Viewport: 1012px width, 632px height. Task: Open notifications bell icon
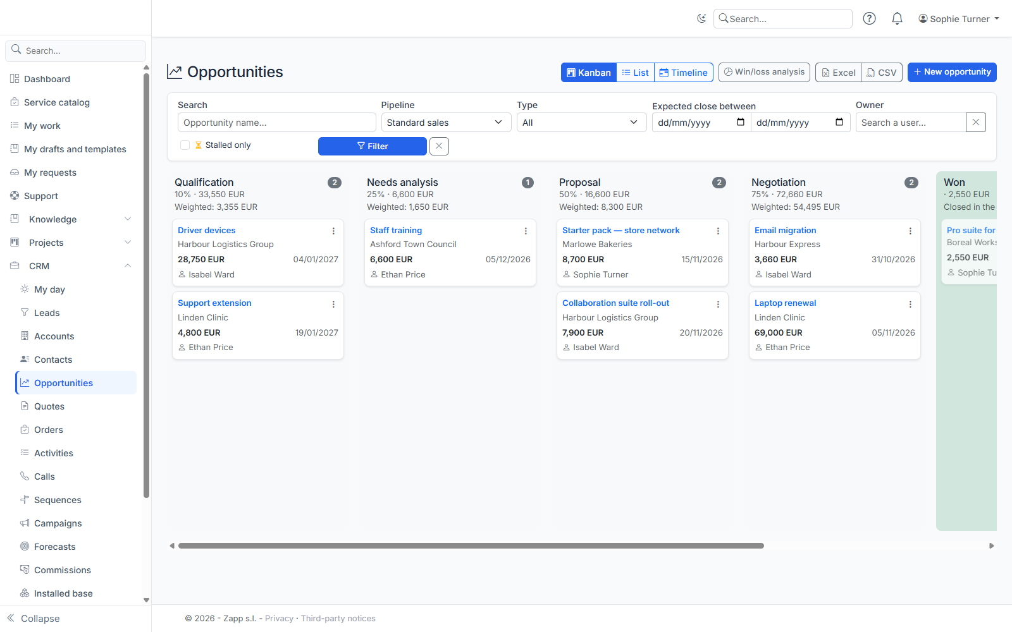click(897, 19)
